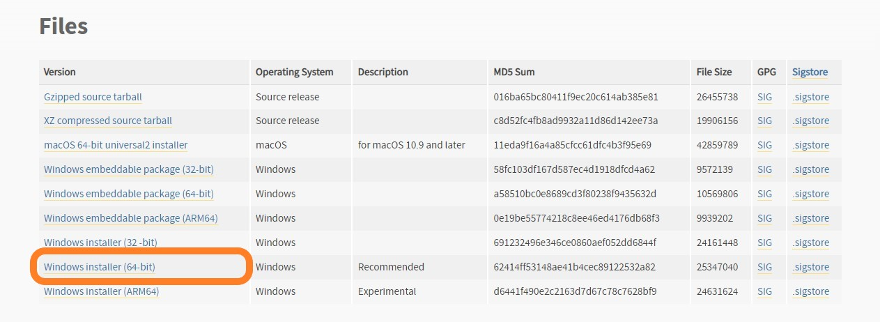Click .sigstore for Windows embeddable (ARM64)
The height and width of the screenshot is (322, 880).
[811, 218]
